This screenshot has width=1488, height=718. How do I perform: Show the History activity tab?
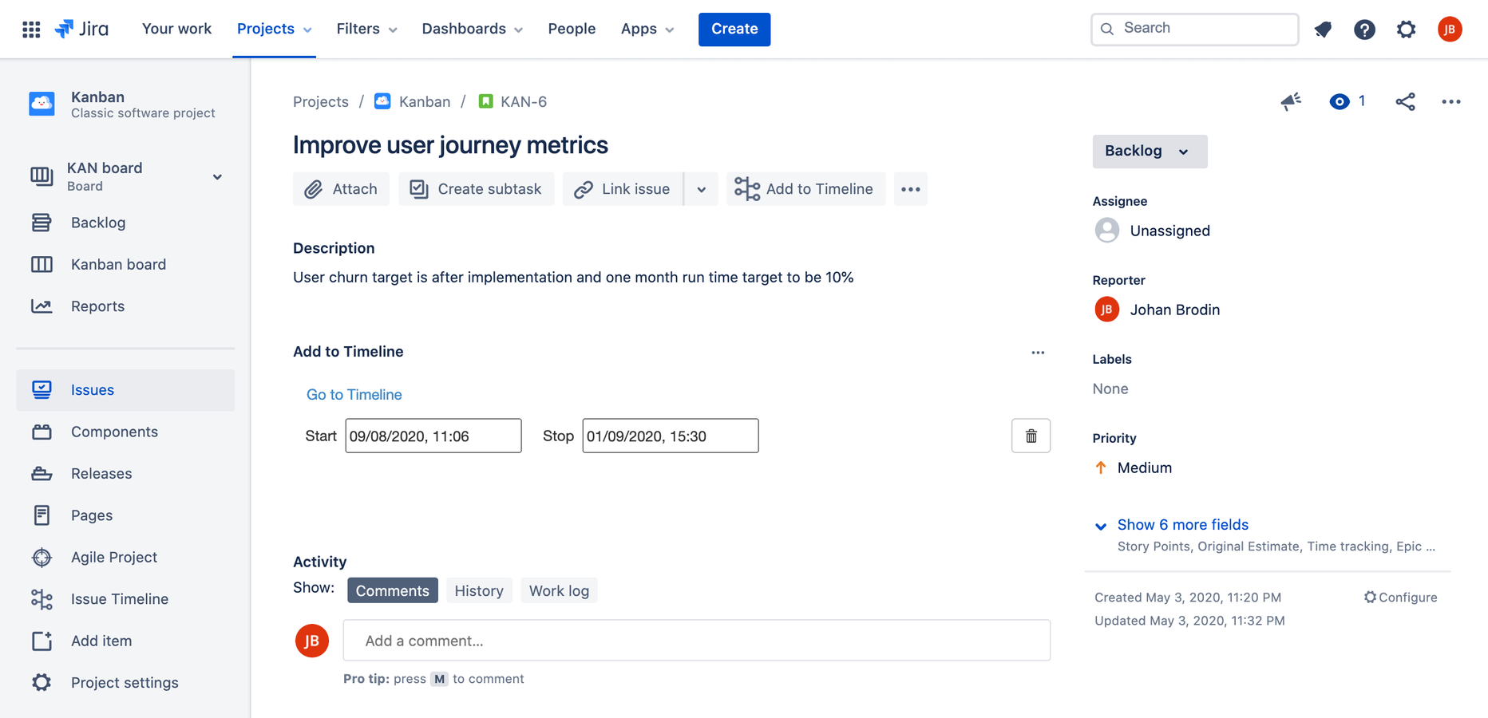(x=479, y=590)
